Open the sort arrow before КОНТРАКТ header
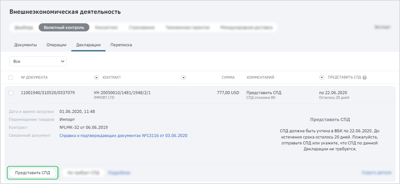The width and height of the screenshot is (400, 184). pos(97,78)
